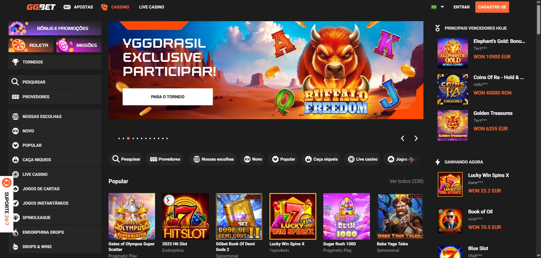Screen dimensions: 541x258
Task: Click the Drops & Wins sidebar icon
Action: (16, 247)
